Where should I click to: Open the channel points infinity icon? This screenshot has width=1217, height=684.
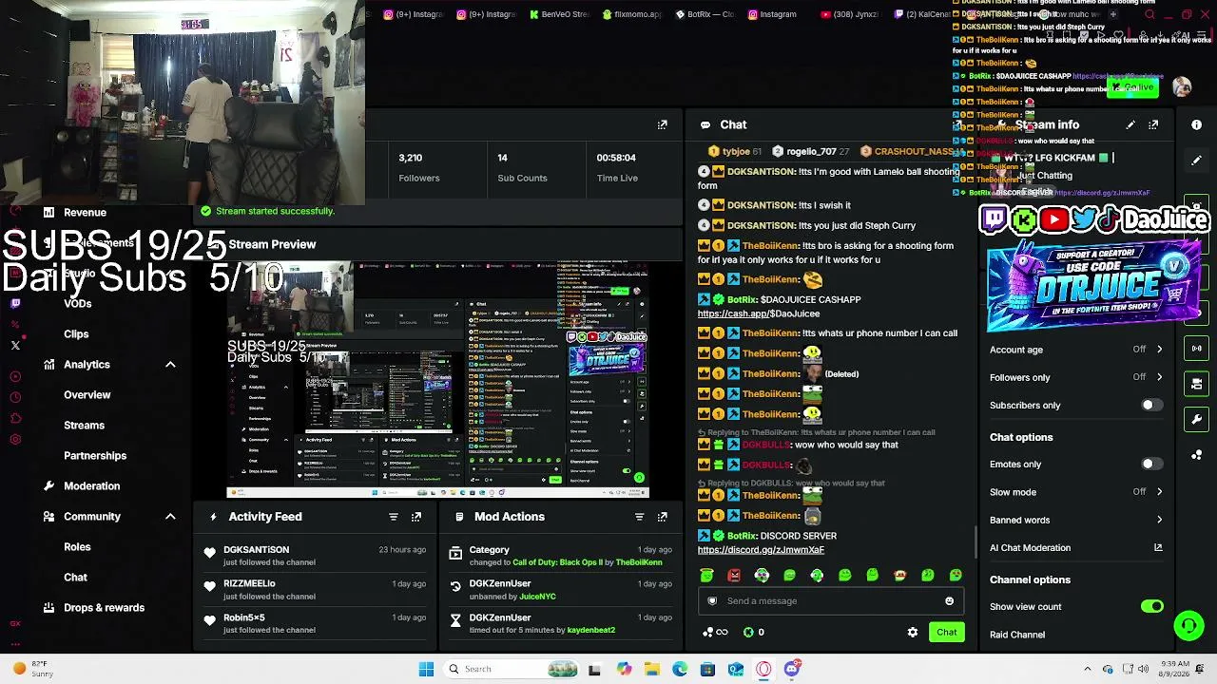coord(715,632)
